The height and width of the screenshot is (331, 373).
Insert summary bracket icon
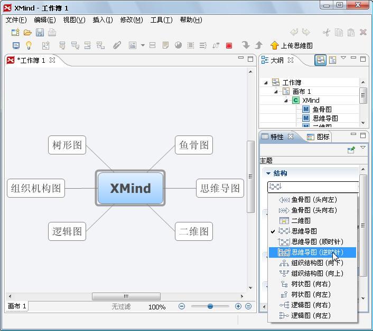[203, 45]
